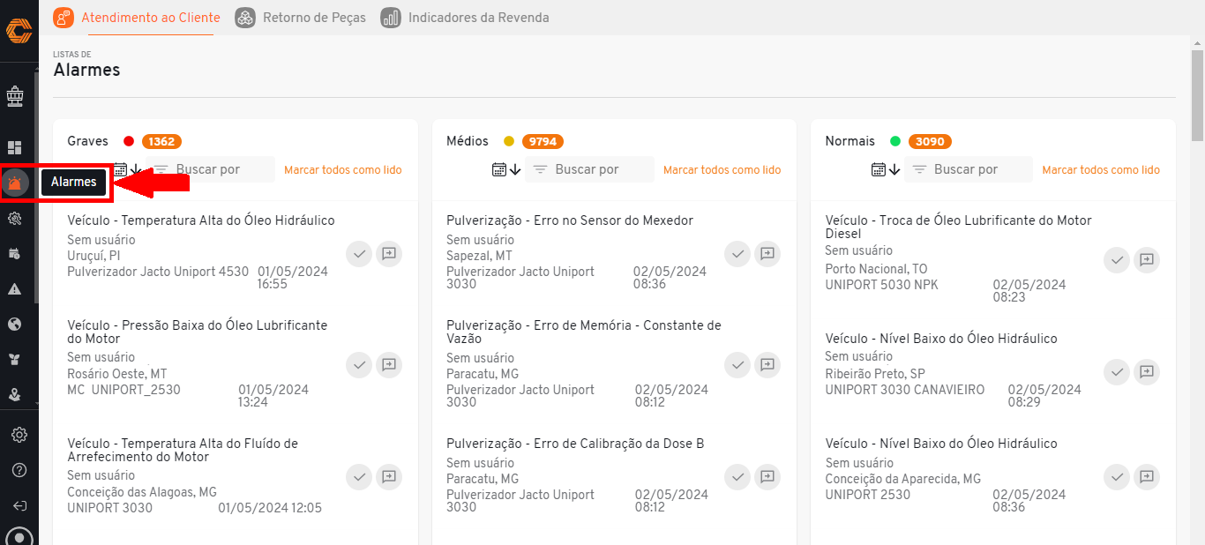Switch to the Indicadores da Revenda tab
Viewport: 1205px width, 545px height.
point(465,18)
